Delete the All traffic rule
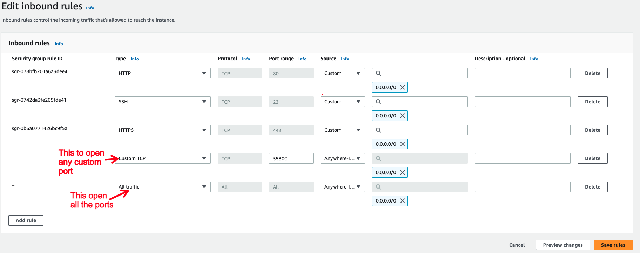 click(592, 187)
